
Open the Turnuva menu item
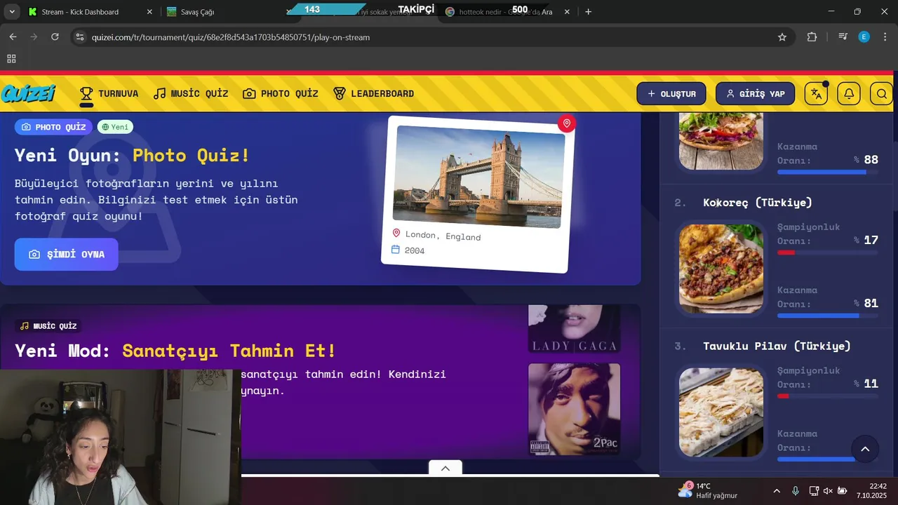109,93
